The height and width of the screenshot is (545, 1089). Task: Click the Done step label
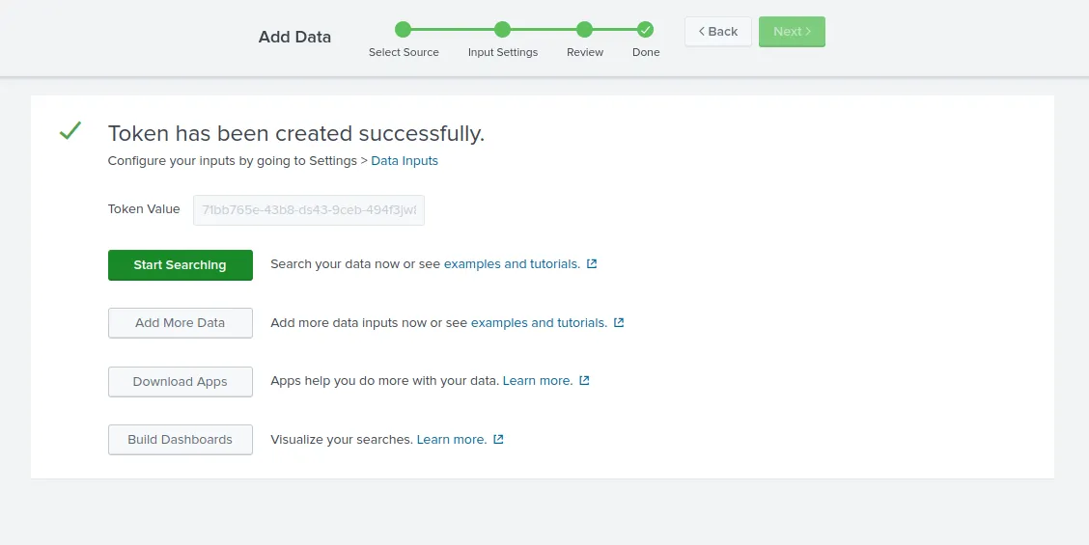click(646, 53)
